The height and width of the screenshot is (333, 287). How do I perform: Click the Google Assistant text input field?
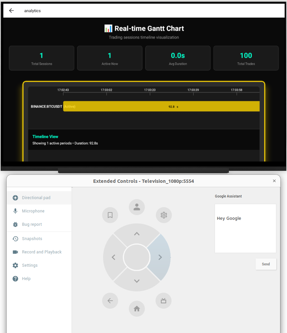[245, 228]
